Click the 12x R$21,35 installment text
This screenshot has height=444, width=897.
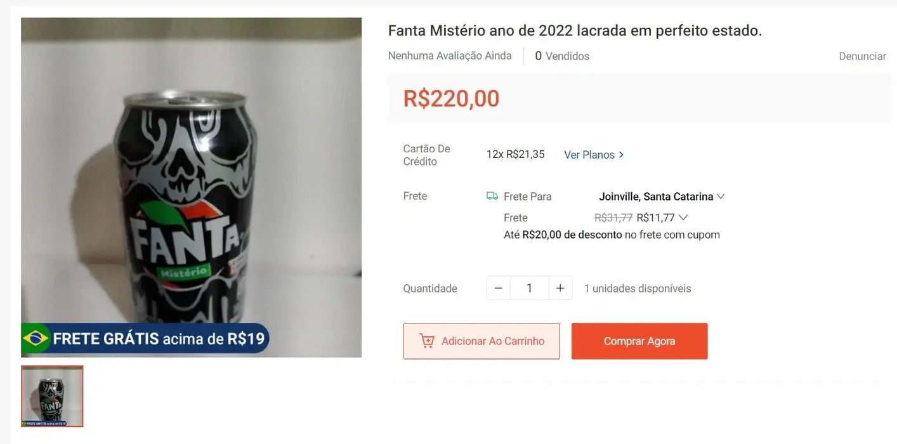(x=515, y=154)
